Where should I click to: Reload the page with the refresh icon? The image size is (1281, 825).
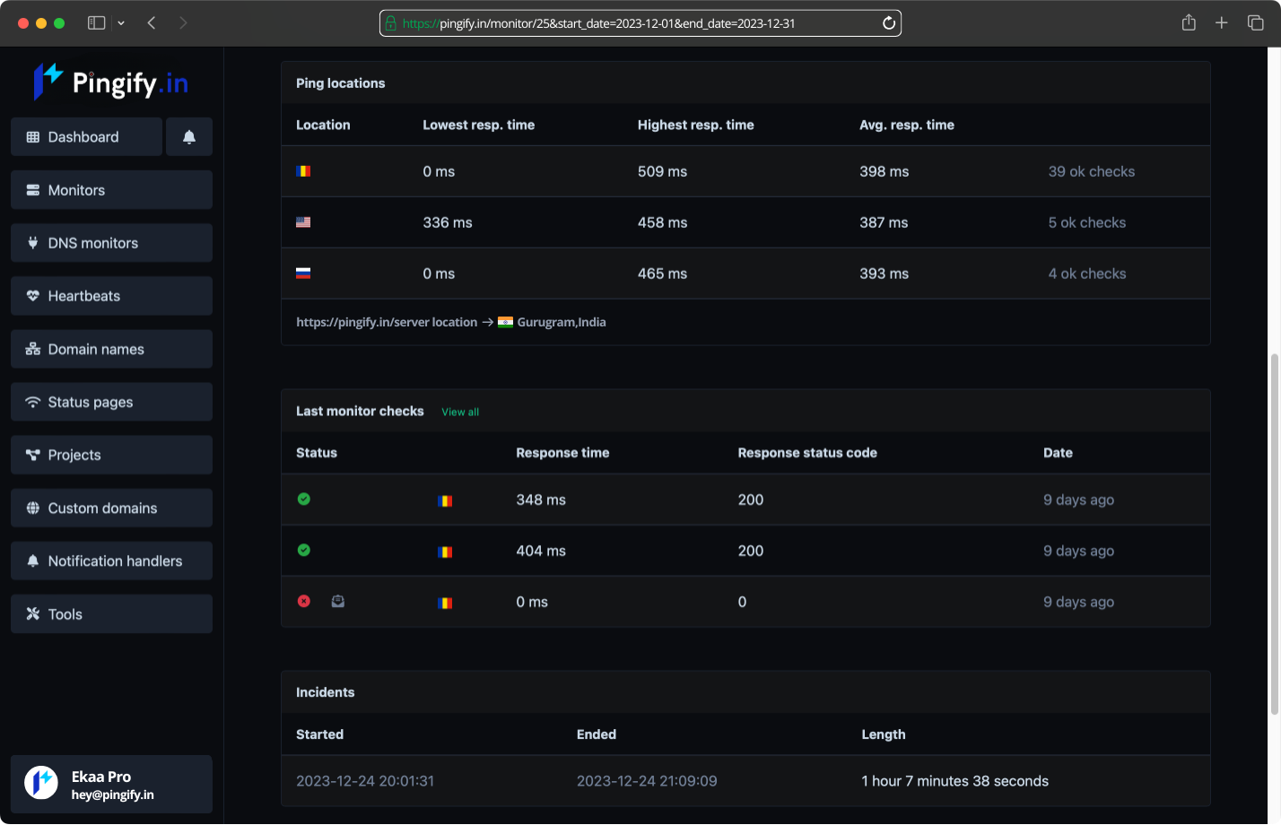point(889,23)
